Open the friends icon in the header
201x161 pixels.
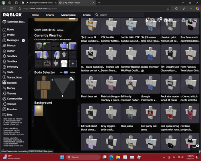click(153, 20)
